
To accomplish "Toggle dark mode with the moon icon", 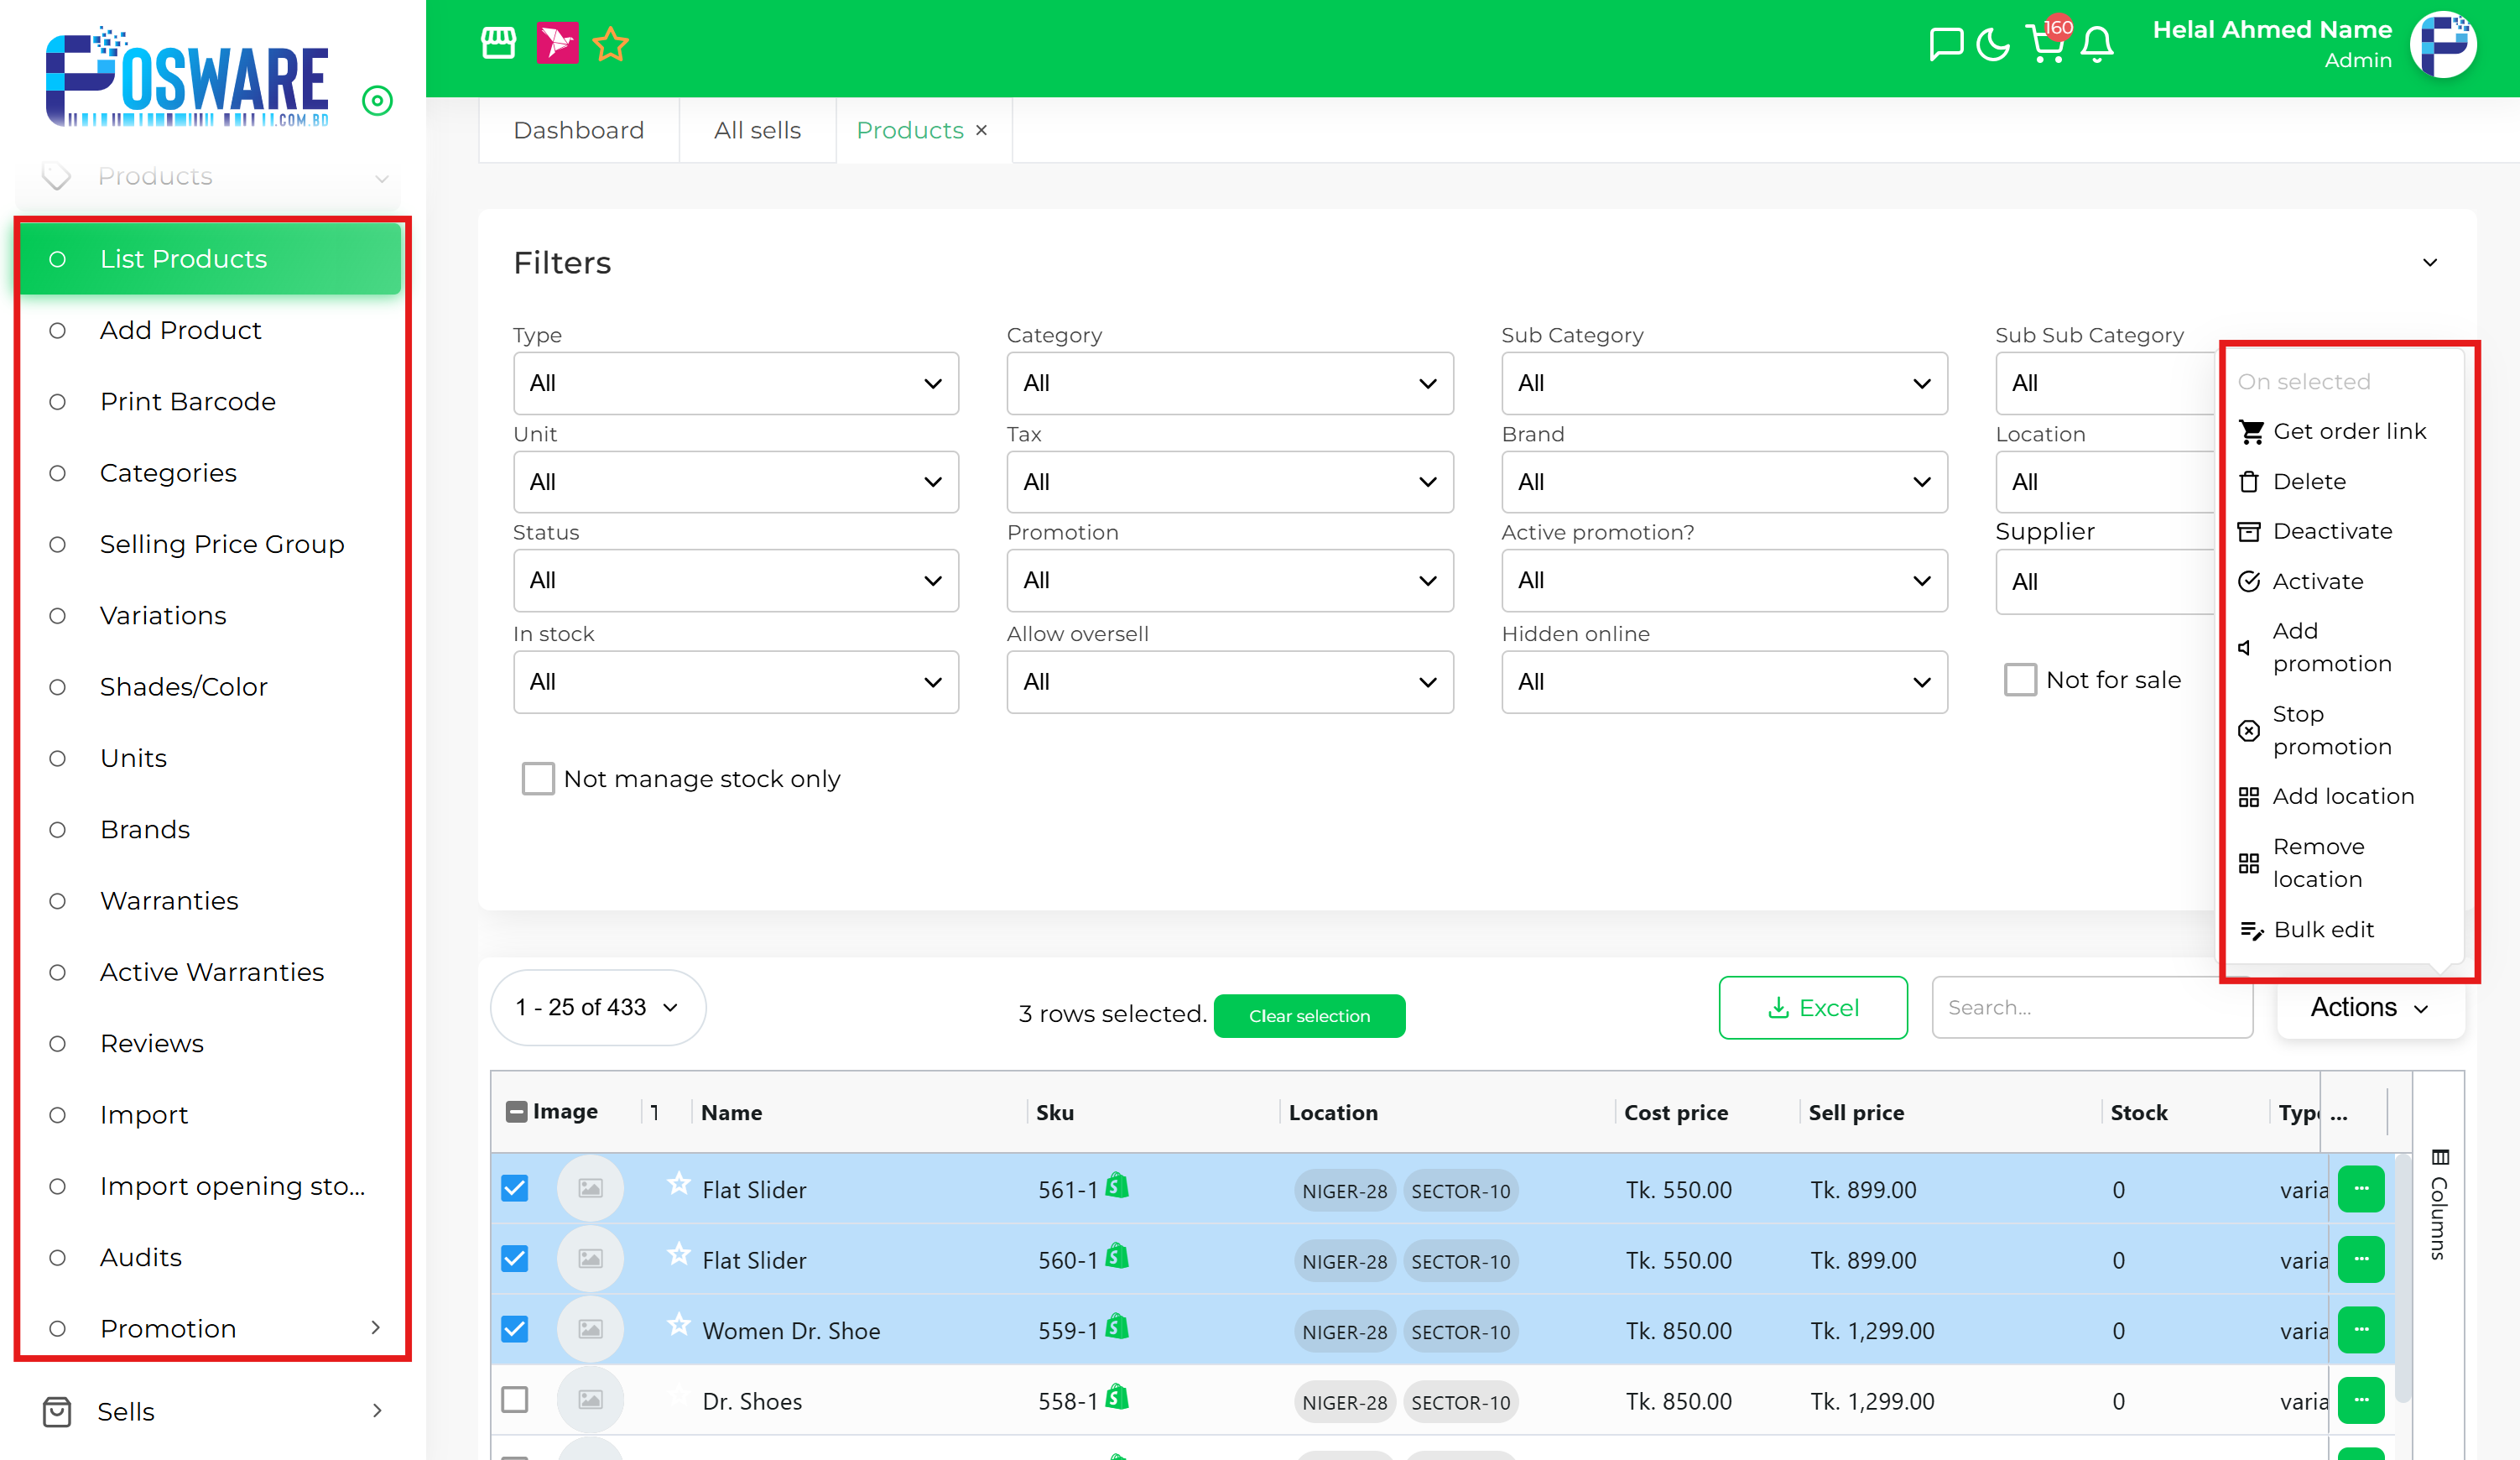I will tap(1992, 44).
